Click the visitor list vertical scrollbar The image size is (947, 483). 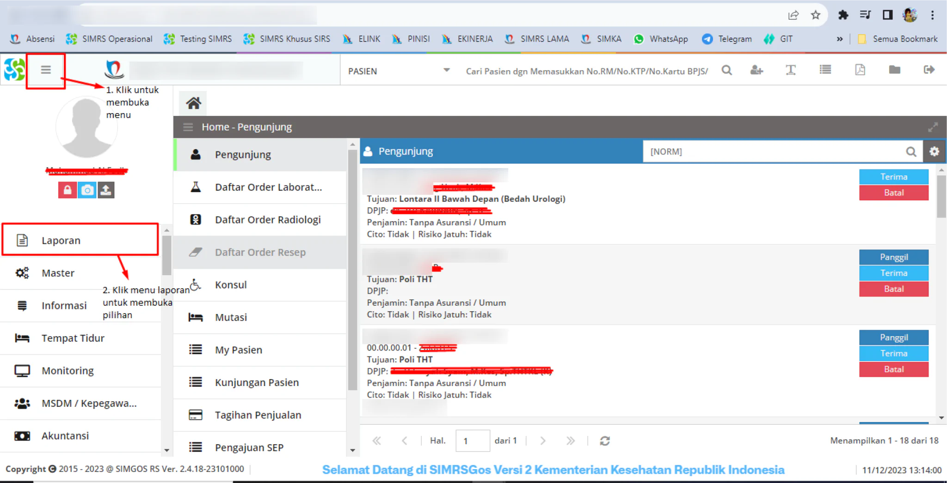point(941,293)
